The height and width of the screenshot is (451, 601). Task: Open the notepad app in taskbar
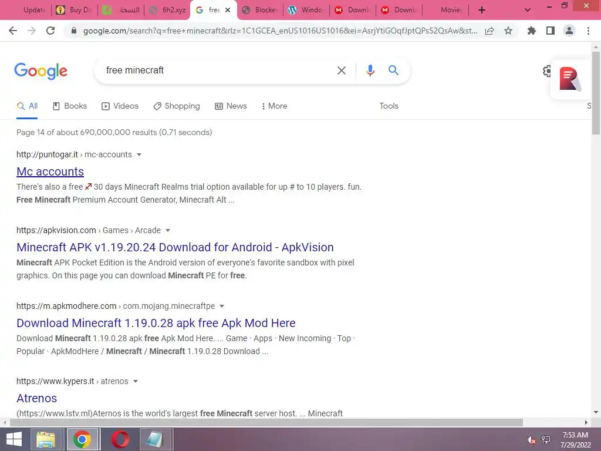pos(155,439)
